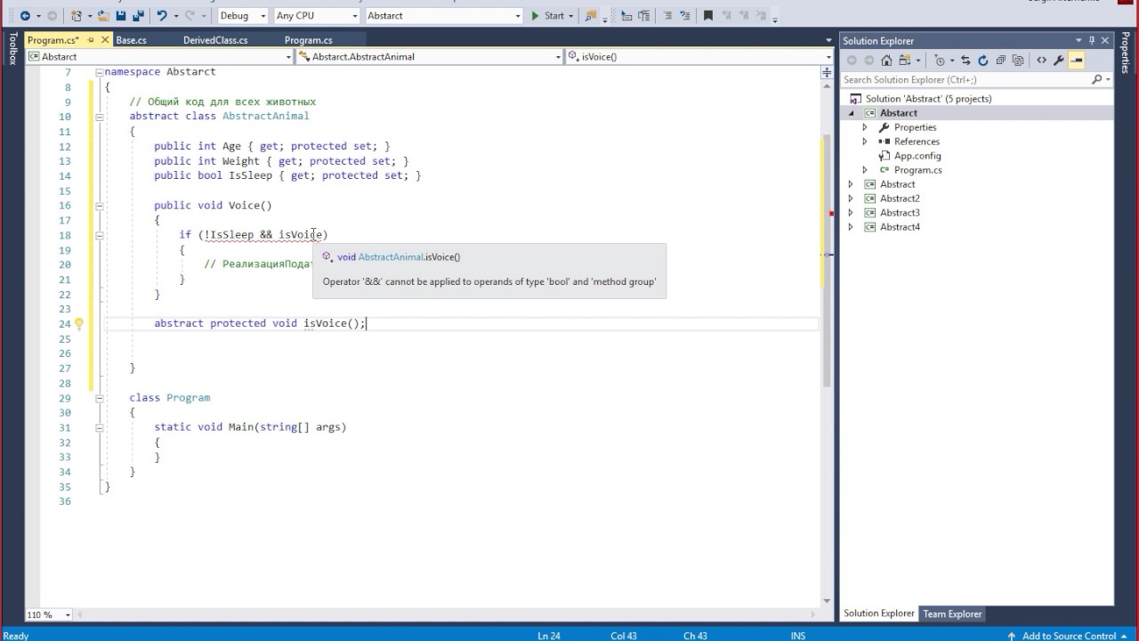Screen dimensions: 1139x641
Task: Click the search magnifier in Solution Explorer
Action: pyautogui.click(x=1096, y=80)
